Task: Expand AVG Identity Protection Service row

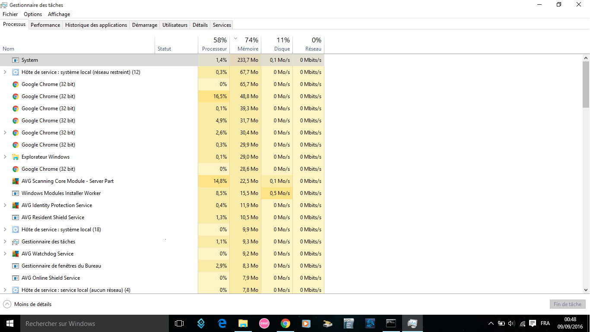Action: [5, 205]
